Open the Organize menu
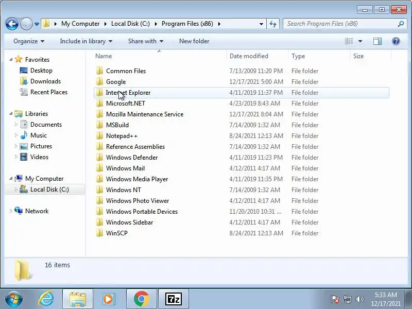Viewport: 412px width, 309px height. (x=29, y=41)
